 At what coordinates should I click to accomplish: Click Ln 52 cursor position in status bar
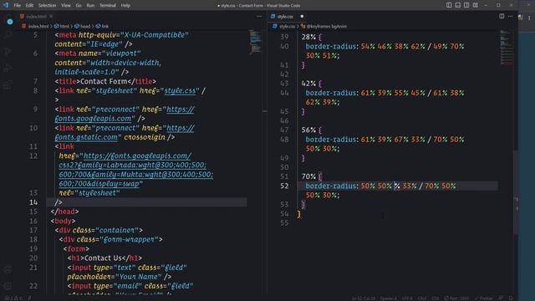(x=364, y=298)
